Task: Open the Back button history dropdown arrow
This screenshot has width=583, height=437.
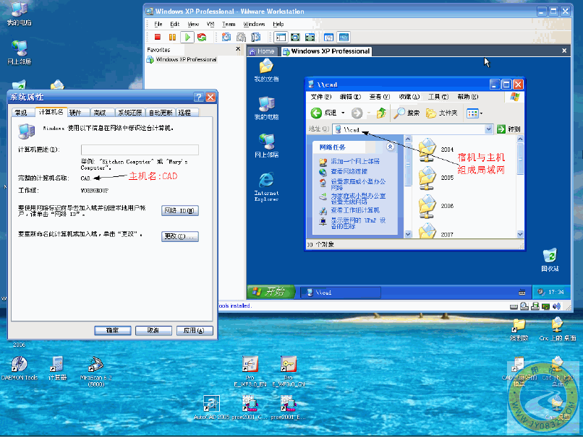Action: point(343,113)
